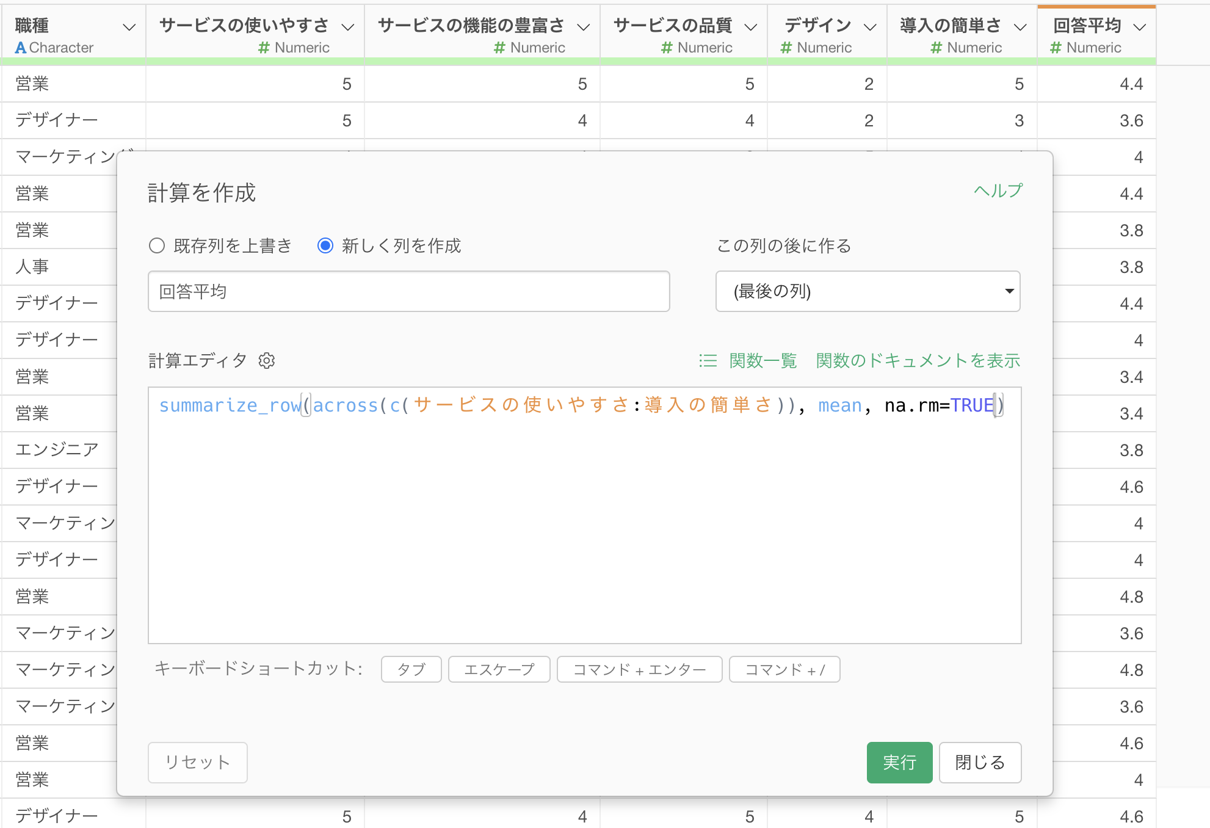Image resolution: width=1210 pixels, height=828 pixels.
Task: Open ヘルプ link in dialog
Action: tap(998, 191)
